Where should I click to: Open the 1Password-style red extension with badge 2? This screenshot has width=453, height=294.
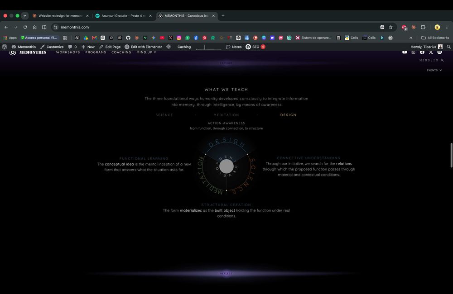pyautogui.click(x=404, y=28)
